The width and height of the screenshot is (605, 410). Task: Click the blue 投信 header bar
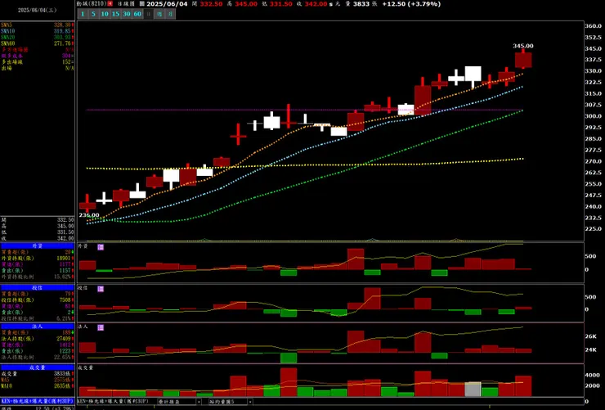[x=37, y=287]
